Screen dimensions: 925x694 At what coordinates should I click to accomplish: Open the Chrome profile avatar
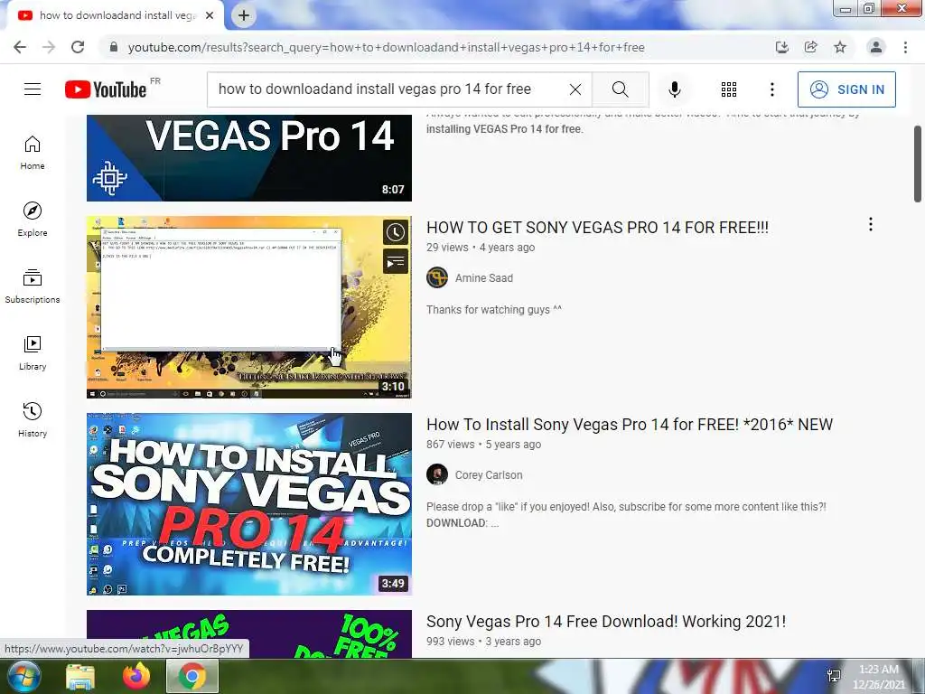tap(876, 47)
